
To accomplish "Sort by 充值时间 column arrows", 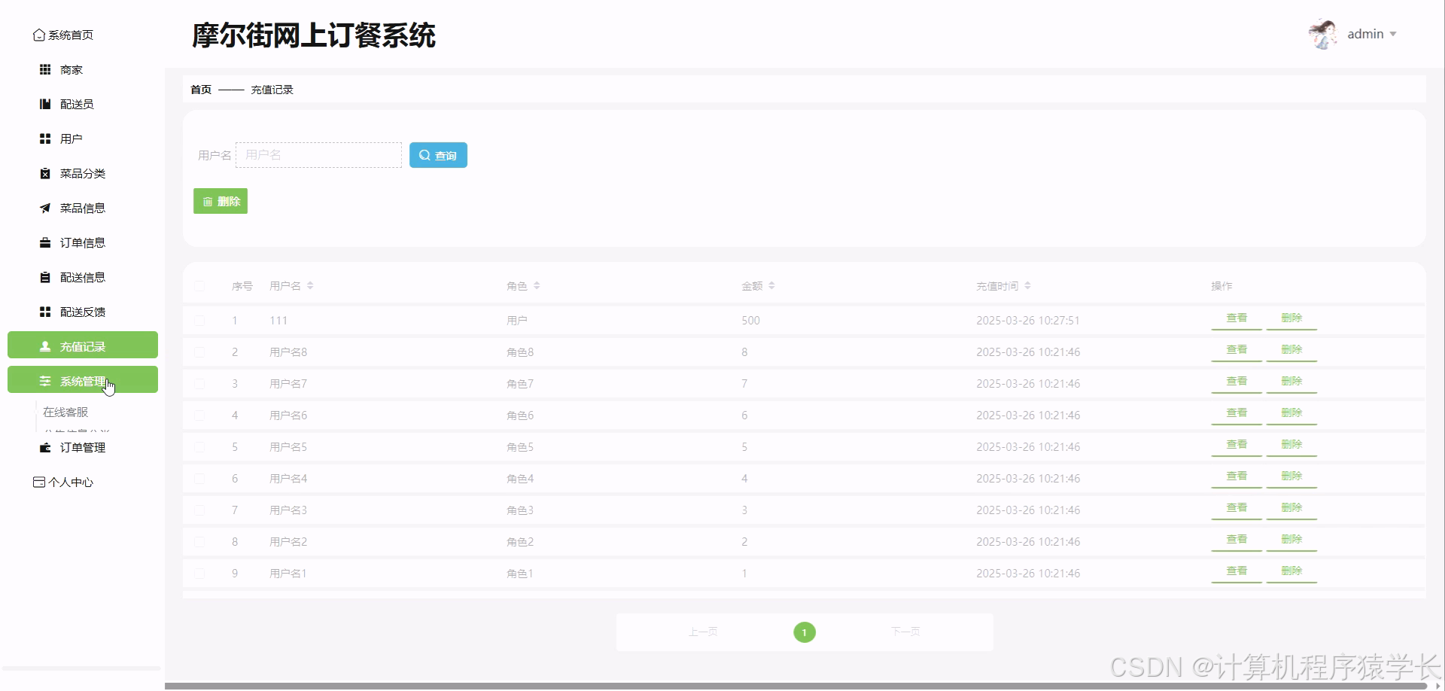I will point(1027,286).
